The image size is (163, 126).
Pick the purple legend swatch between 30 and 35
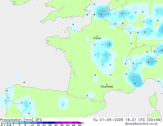click(x=58, y=123)
